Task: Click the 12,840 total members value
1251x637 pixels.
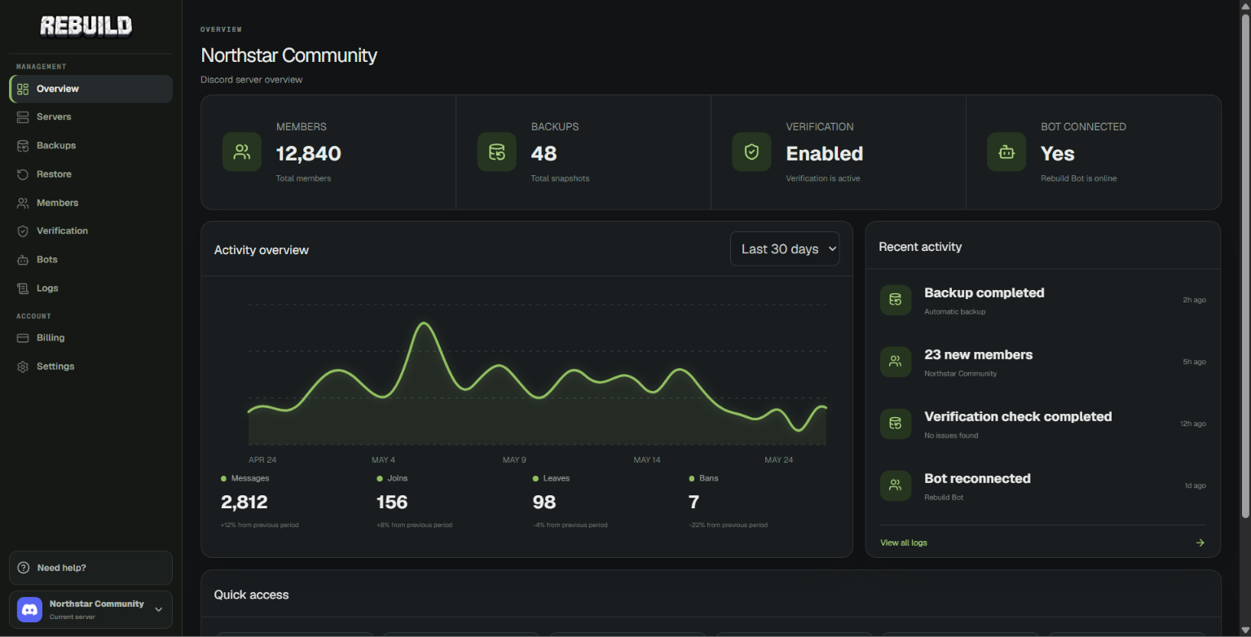Action: [309, 153]
